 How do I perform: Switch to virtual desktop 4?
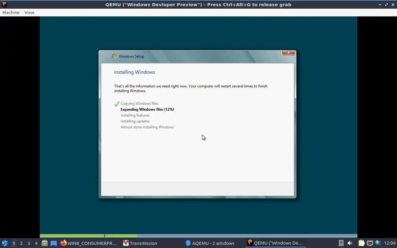tap(36, 243)
